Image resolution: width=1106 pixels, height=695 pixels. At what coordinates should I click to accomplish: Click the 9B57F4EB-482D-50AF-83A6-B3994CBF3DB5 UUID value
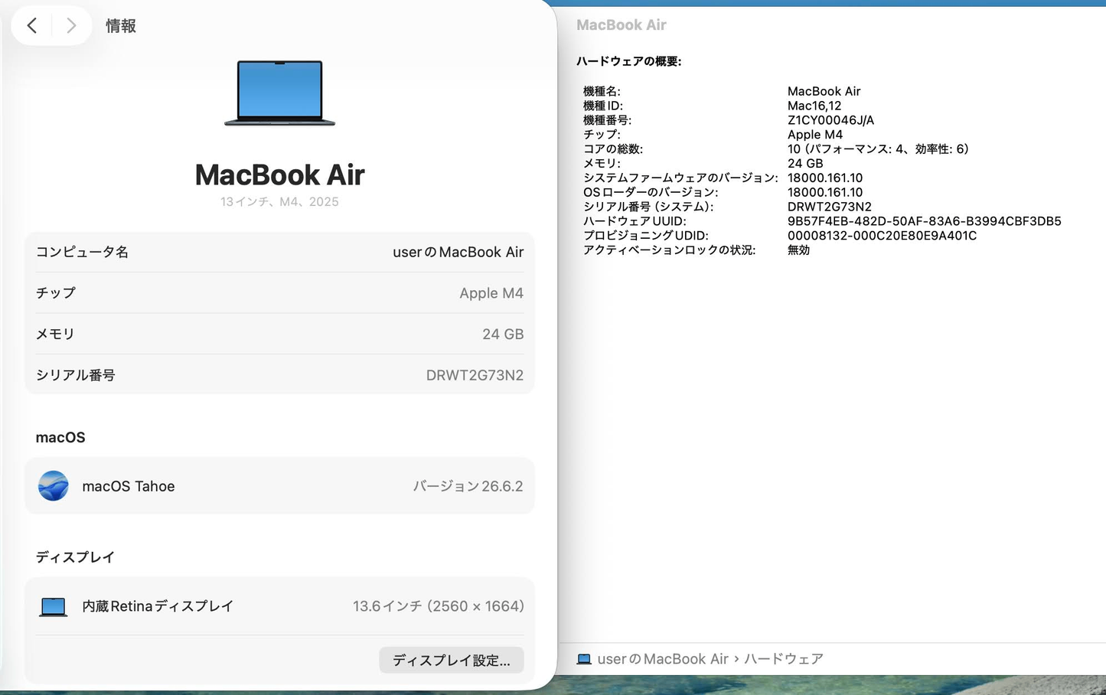click(x=925, y=221)
